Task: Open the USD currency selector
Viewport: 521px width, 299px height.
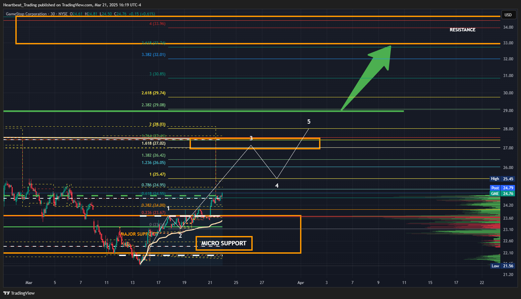Action: tap(508, 15)
